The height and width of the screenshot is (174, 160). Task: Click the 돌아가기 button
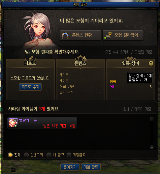[x=70, y=167]
